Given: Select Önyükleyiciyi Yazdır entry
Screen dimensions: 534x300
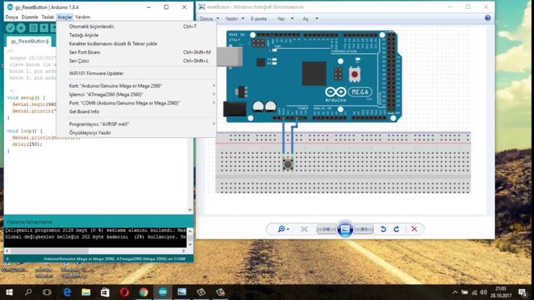Looking at the screenshot, I should 136,133.
